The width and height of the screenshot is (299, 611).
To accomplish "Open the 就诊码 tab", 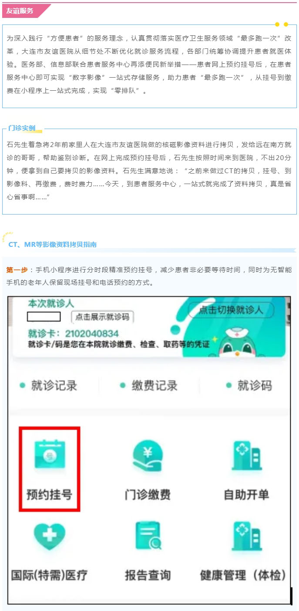I will pos(249,386).
